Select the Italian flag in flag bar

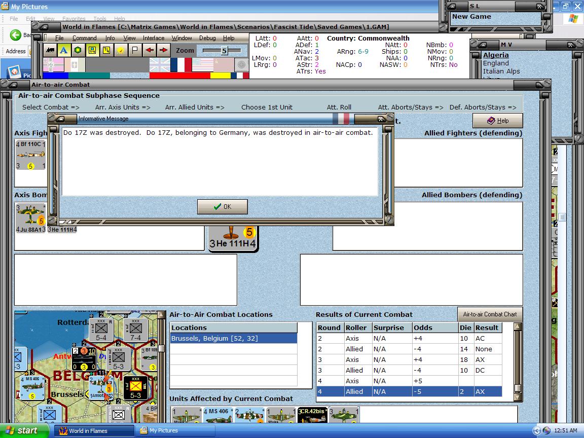tap(75, 65)
